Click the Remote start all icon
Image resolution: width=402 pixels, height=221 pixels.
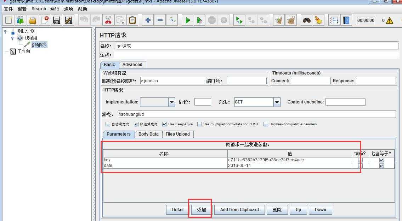click(x=239, y=20)
